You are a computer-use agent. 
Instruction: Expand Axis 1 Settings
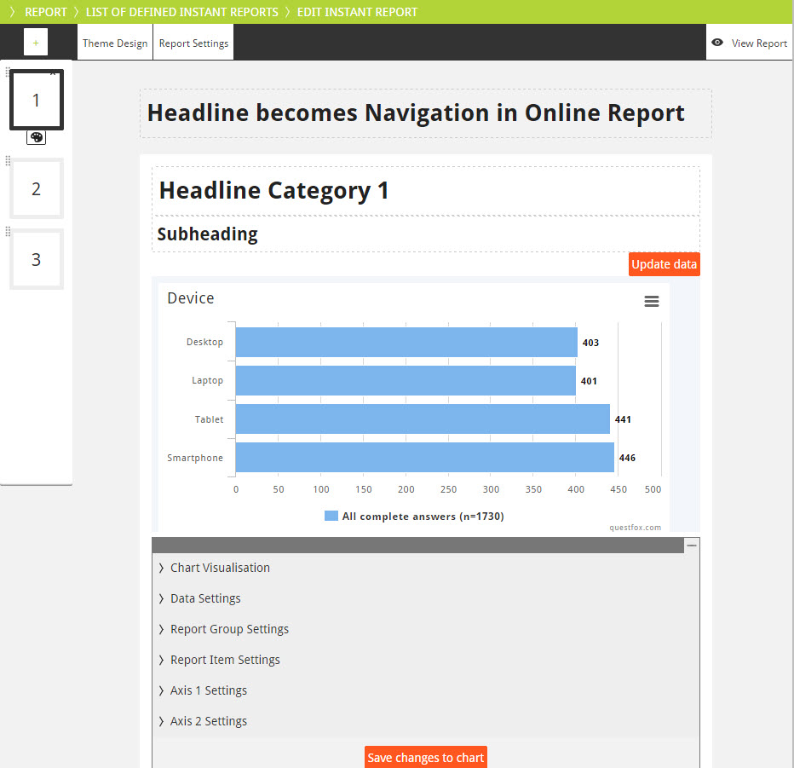pos(209,690)
